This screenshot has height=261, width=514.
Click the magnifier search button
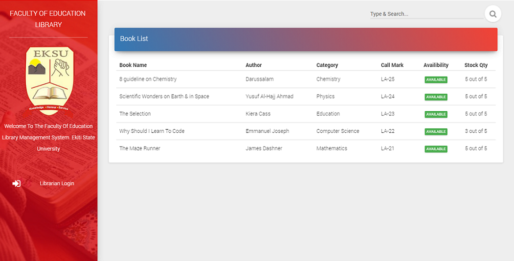click(492, 14)
